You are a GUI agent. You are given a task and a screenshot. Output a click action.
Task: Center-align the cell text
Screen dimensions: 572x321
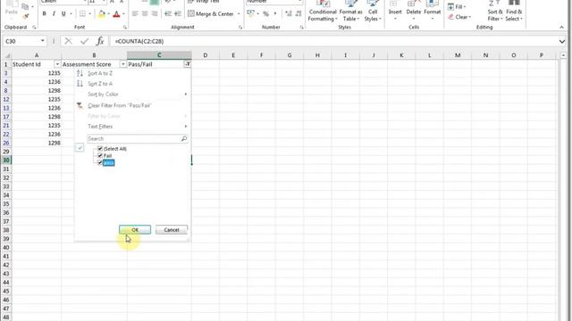click(x=145, y=13)
